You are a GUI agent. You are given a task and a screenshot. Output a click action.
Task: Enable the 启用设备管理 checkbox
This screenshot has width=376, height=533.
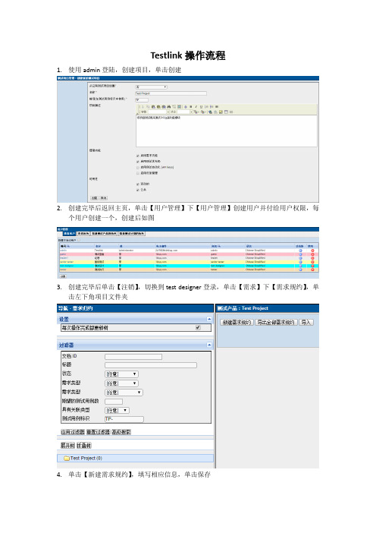(x=138, y=173)
